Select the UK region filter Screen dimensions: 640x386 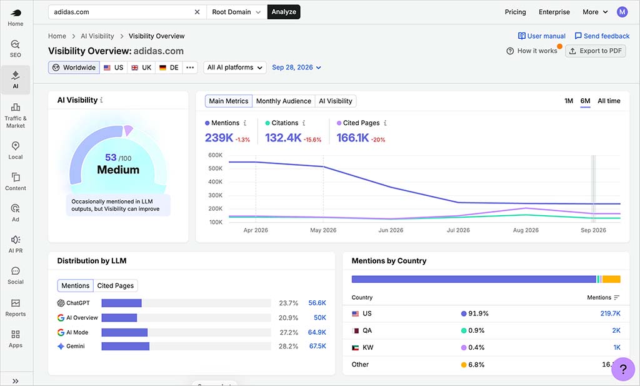tap(141, 68)
